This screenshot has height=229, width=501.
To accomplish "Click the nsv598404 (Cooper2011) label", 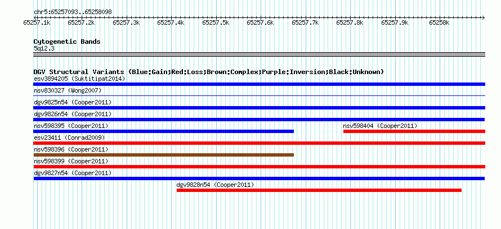I will click(x=380, y=126).
